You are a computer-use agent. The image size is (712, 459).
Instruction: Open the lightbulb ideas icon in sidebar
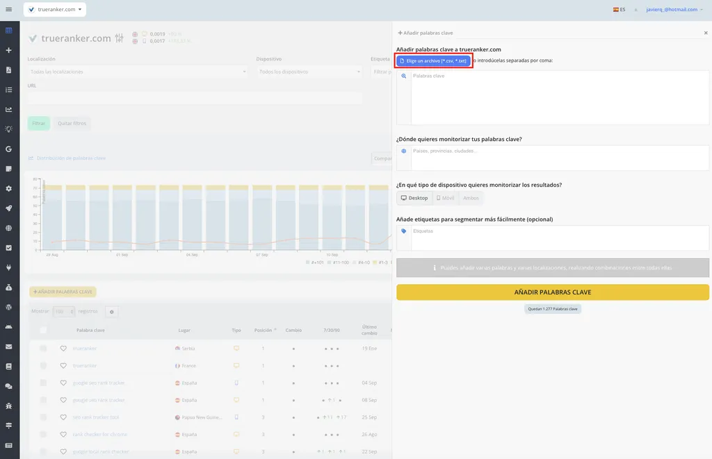(x=8, y=129)
